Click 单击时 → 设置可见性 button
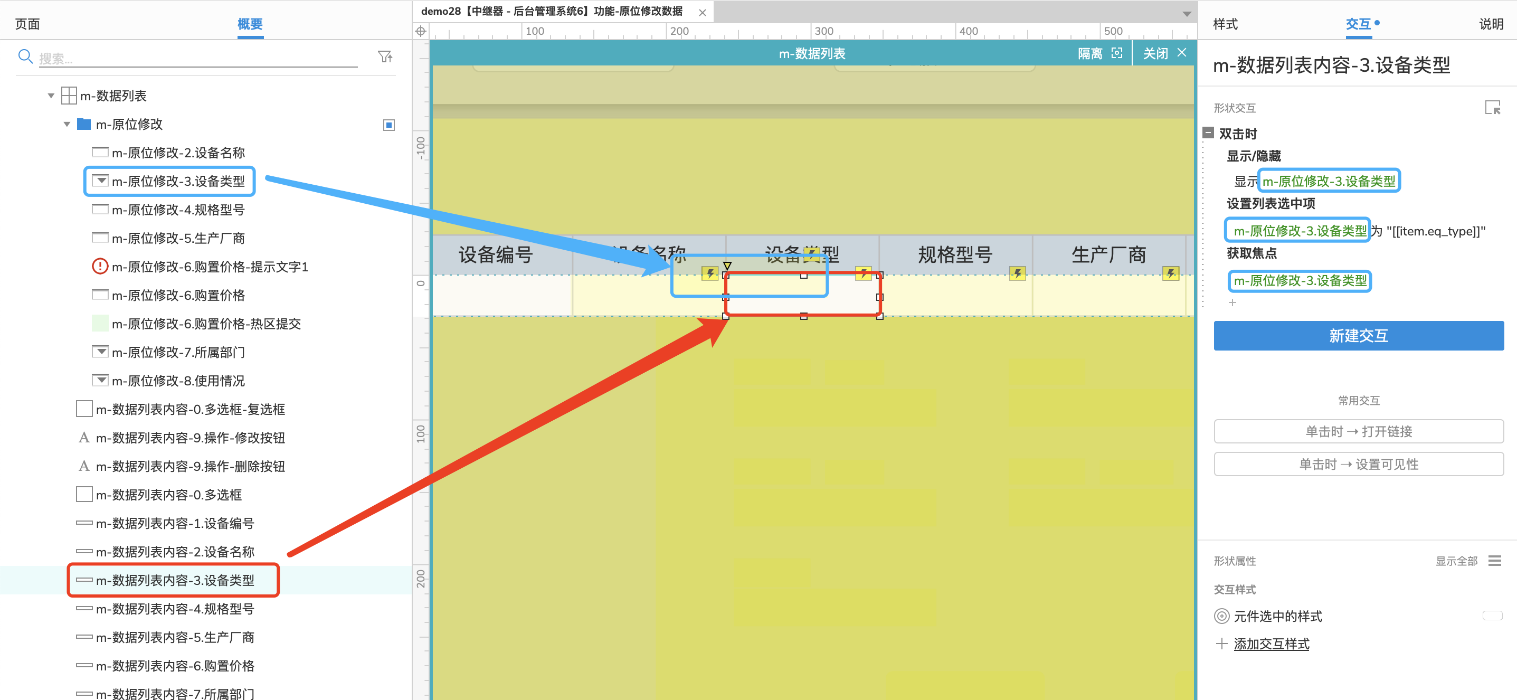 [1359, 465]
